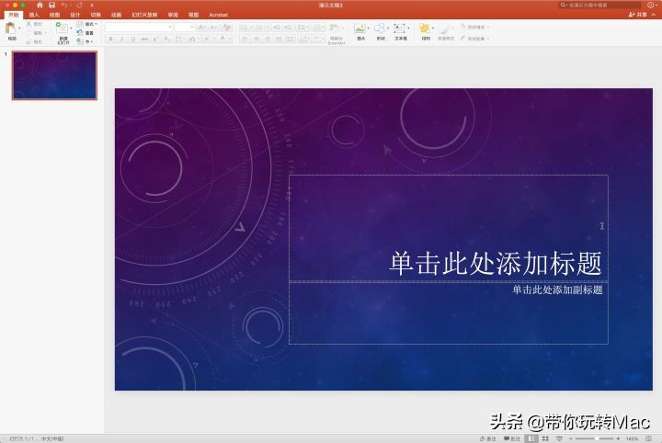This screenshot has width=662, height=443.
Task: Align text left in paragraph group
Action: coord(245,40)
